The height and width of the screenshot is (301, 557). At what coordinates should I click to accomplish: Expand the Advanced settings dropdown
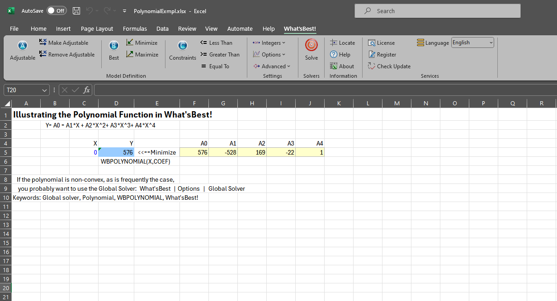pyautogui.click(x=271, y=66)
